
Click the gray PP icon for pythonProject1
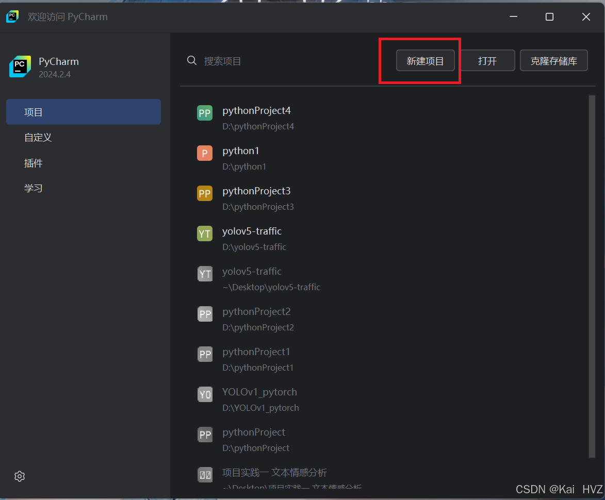[x=204, y=354]
